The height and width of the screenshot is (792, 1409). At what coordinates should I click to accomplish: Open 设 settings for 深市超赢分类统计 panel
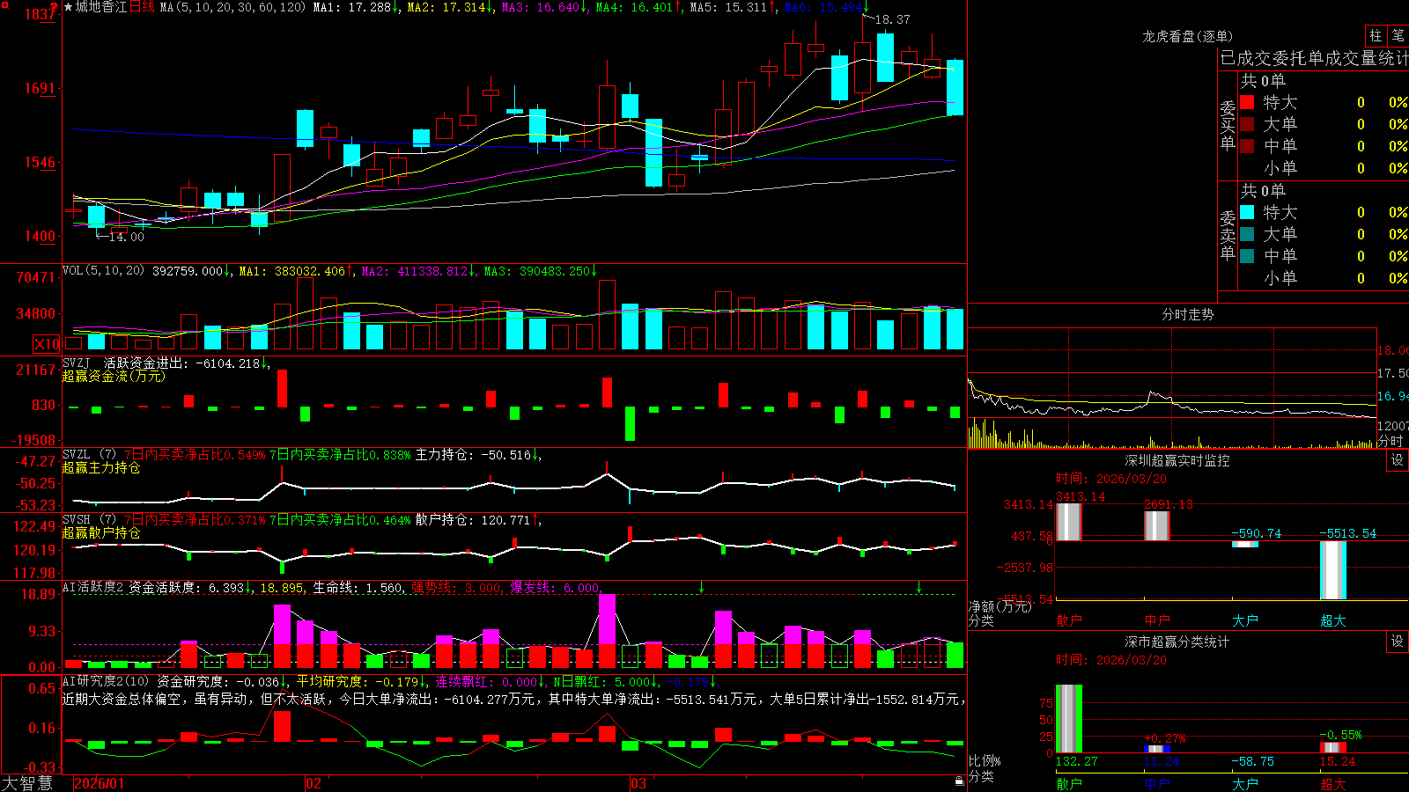pos(1398,642)
